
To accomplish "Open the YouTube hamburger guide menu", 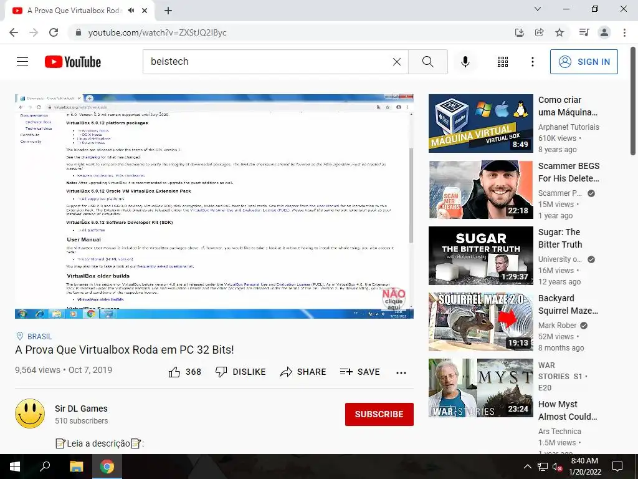I will [x=22, y=62].
